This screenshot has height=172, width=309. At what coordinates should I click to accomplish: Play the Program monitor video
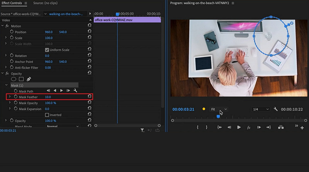[x=239, y=127]
